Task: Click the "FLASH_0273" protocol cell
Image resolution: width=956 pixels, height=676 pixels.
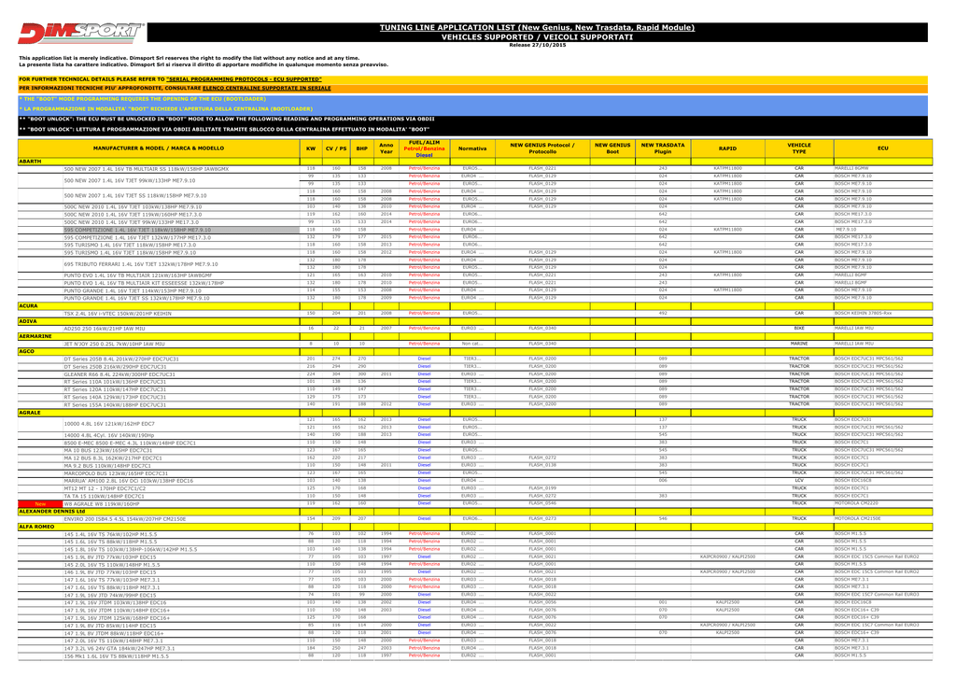Action: [x=542, y=519]
